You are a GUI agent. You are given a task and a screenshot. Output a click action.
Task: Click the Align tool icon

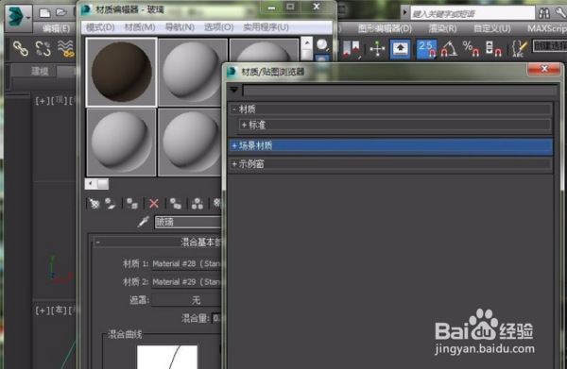click(x=351, y=49)
